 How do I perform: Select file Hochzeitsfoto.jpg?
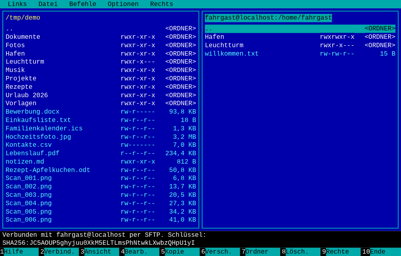pos(101,137)
